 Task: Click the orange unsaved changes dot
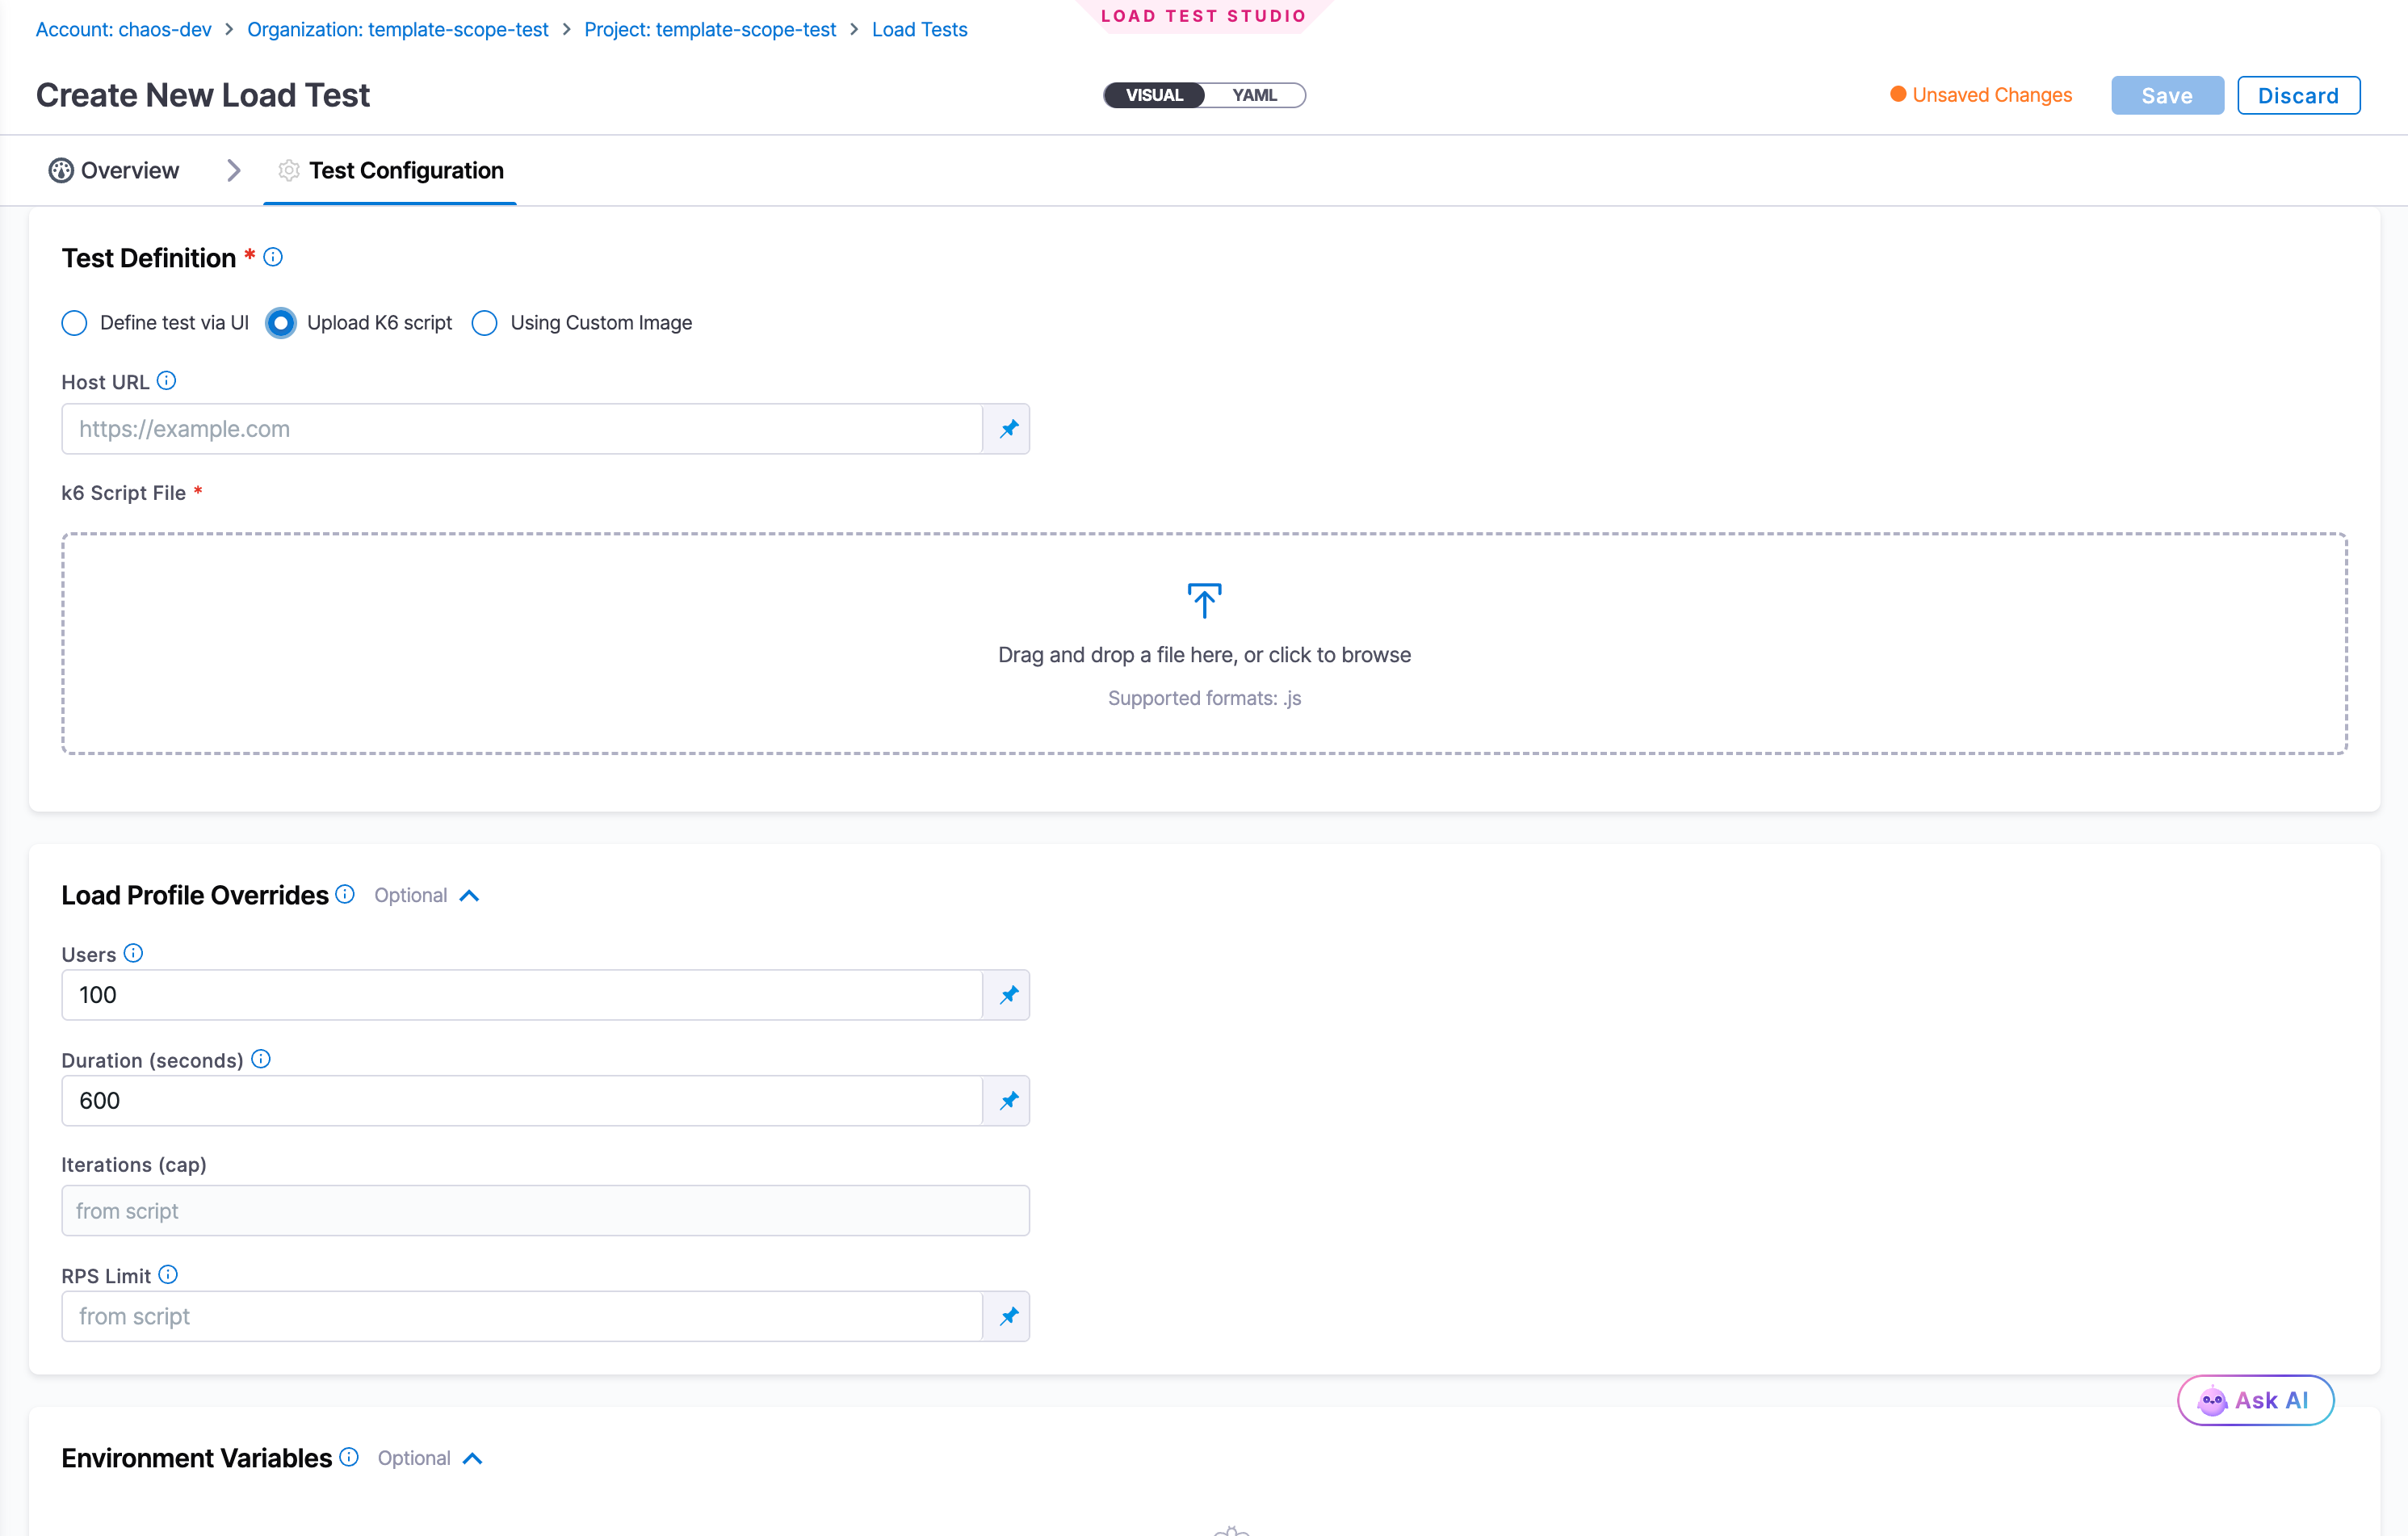tap(1898, 95)
